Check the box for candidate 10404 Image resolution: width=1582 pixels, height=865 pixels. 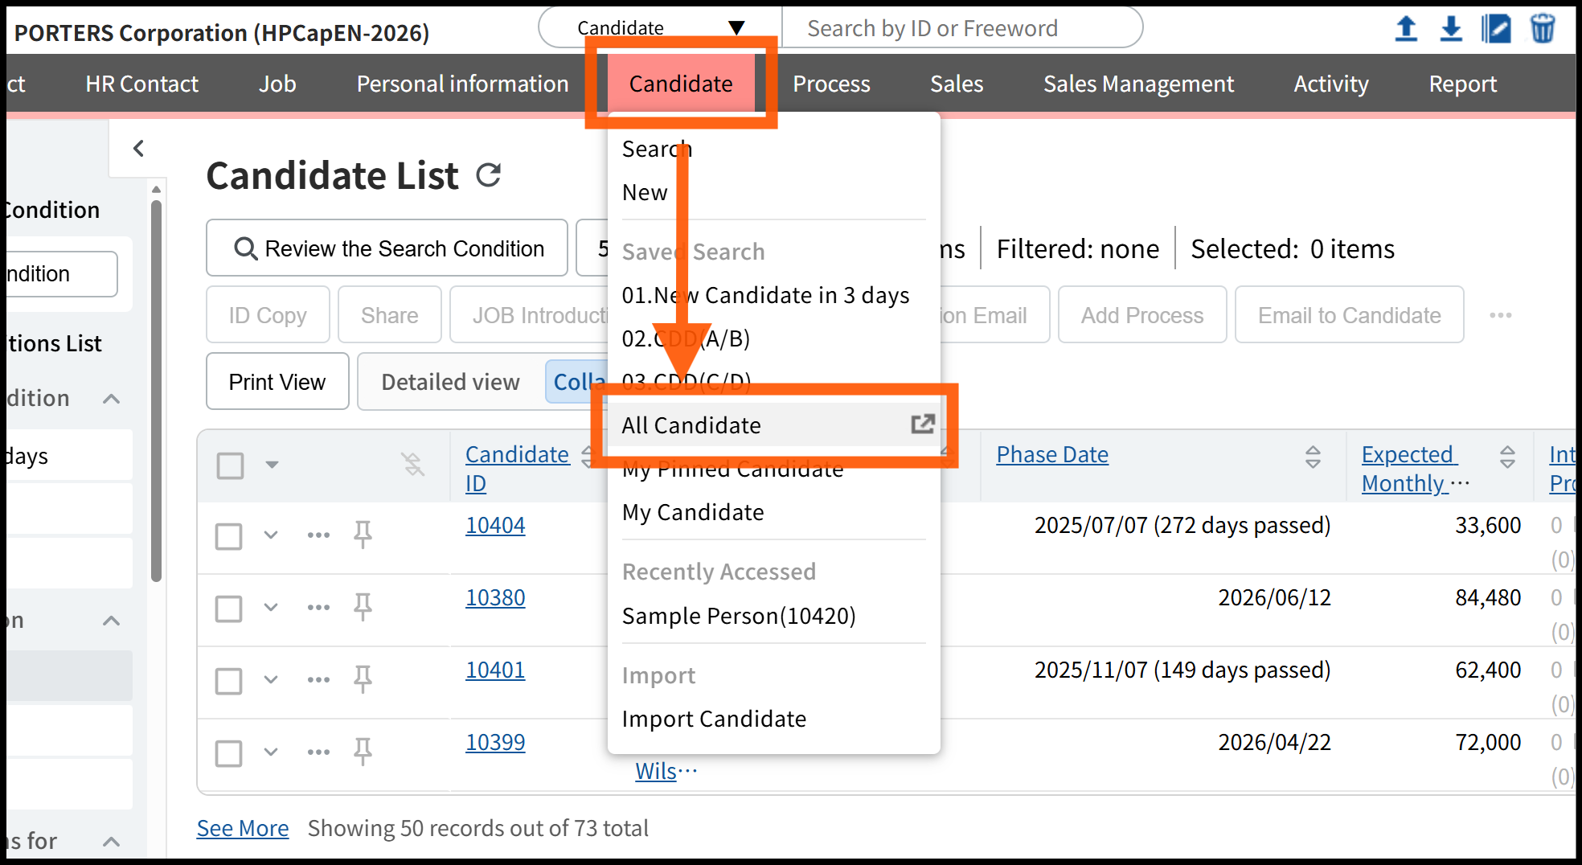(x=229, y=535)
